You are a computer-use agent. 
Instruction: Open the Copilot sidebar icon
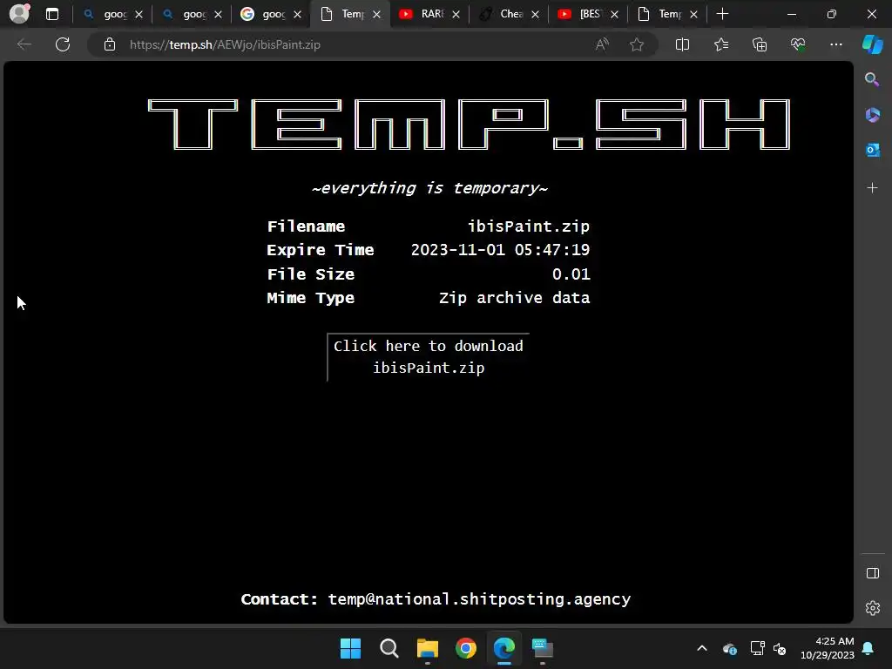(872, 44)
